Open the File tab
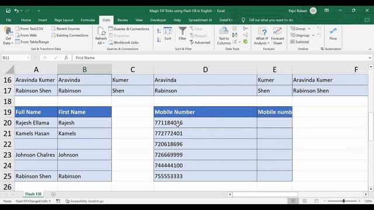The image size is (374, 210). [9, 20]
